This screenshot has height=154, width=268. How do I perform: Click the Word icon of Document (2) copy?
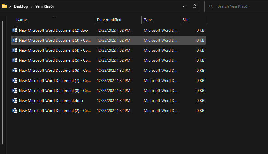click(x=15, y=111)
